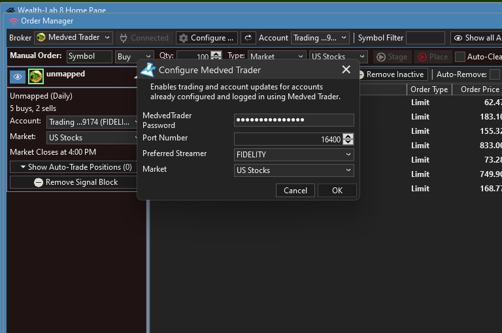The height and width of the screenshot is (333, 502).
Task: Open the Market US Stocks dropdown in signal block
Action: [92, 138]
